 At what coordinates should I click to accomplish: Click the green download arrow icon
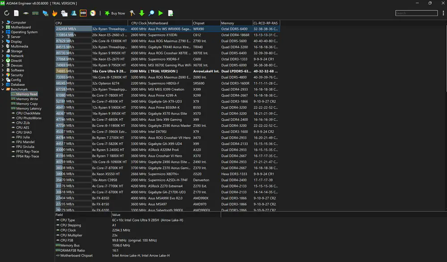point(142,13)
